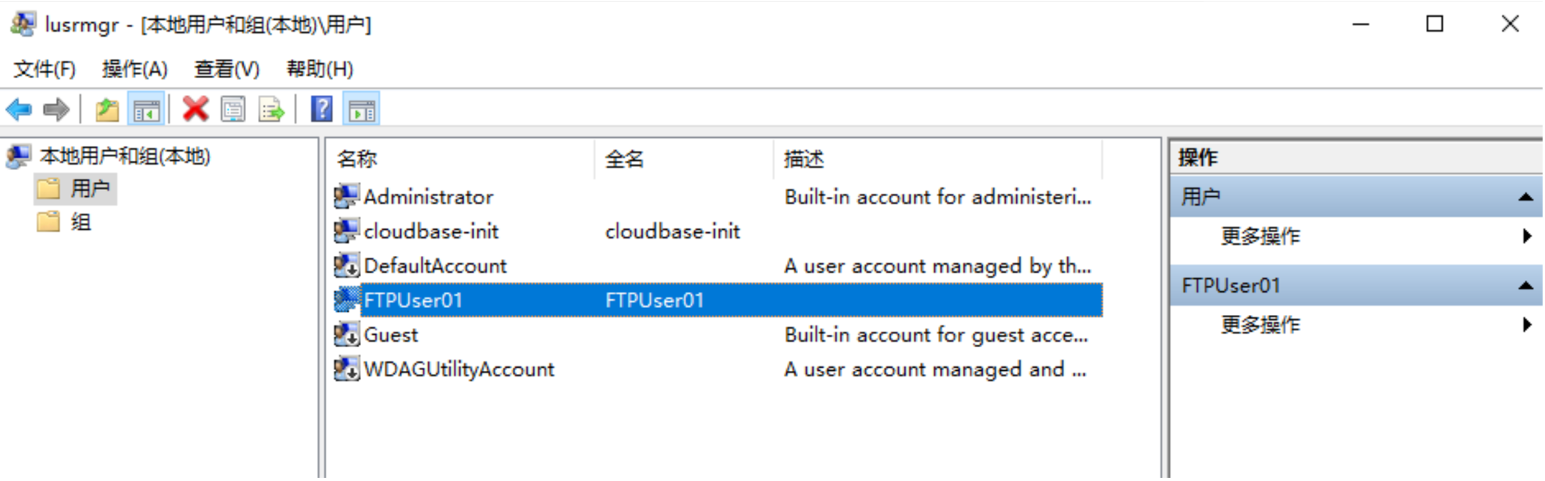Viewport: 1545px width, 481px height.
Task: Select the WDAGUtilityAccount user name
Action: coord(459,369)
